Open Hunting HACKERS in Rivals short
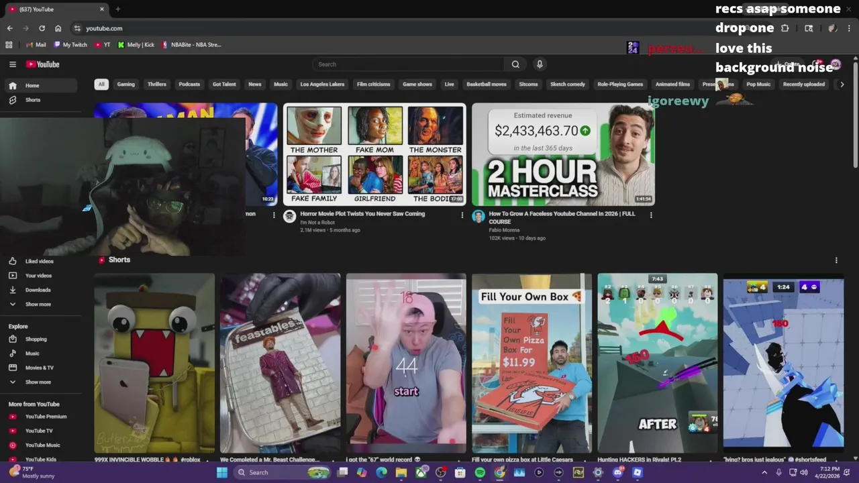859x483 pixels. coord(658,363)
